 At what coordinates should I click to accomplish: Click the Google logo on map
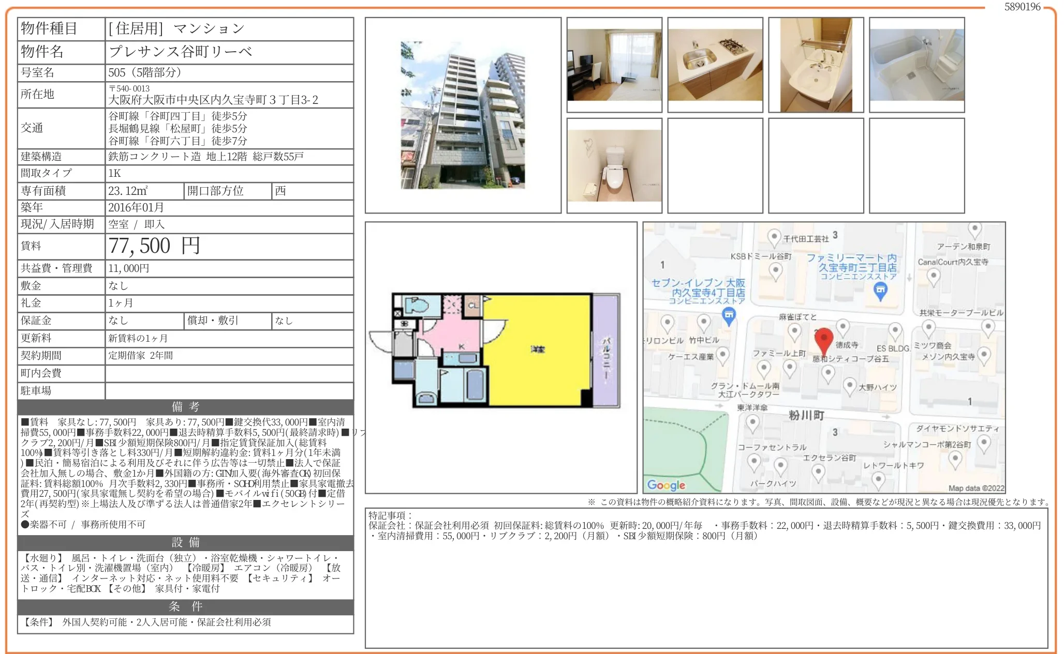(x=666, y=485)
